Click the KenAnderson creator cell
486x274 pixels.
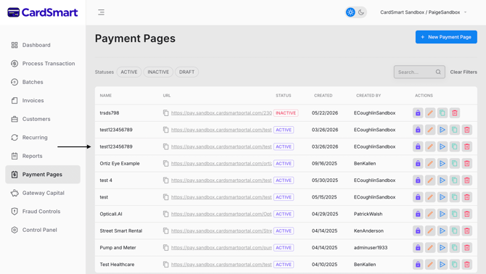[x=368, y=231]
